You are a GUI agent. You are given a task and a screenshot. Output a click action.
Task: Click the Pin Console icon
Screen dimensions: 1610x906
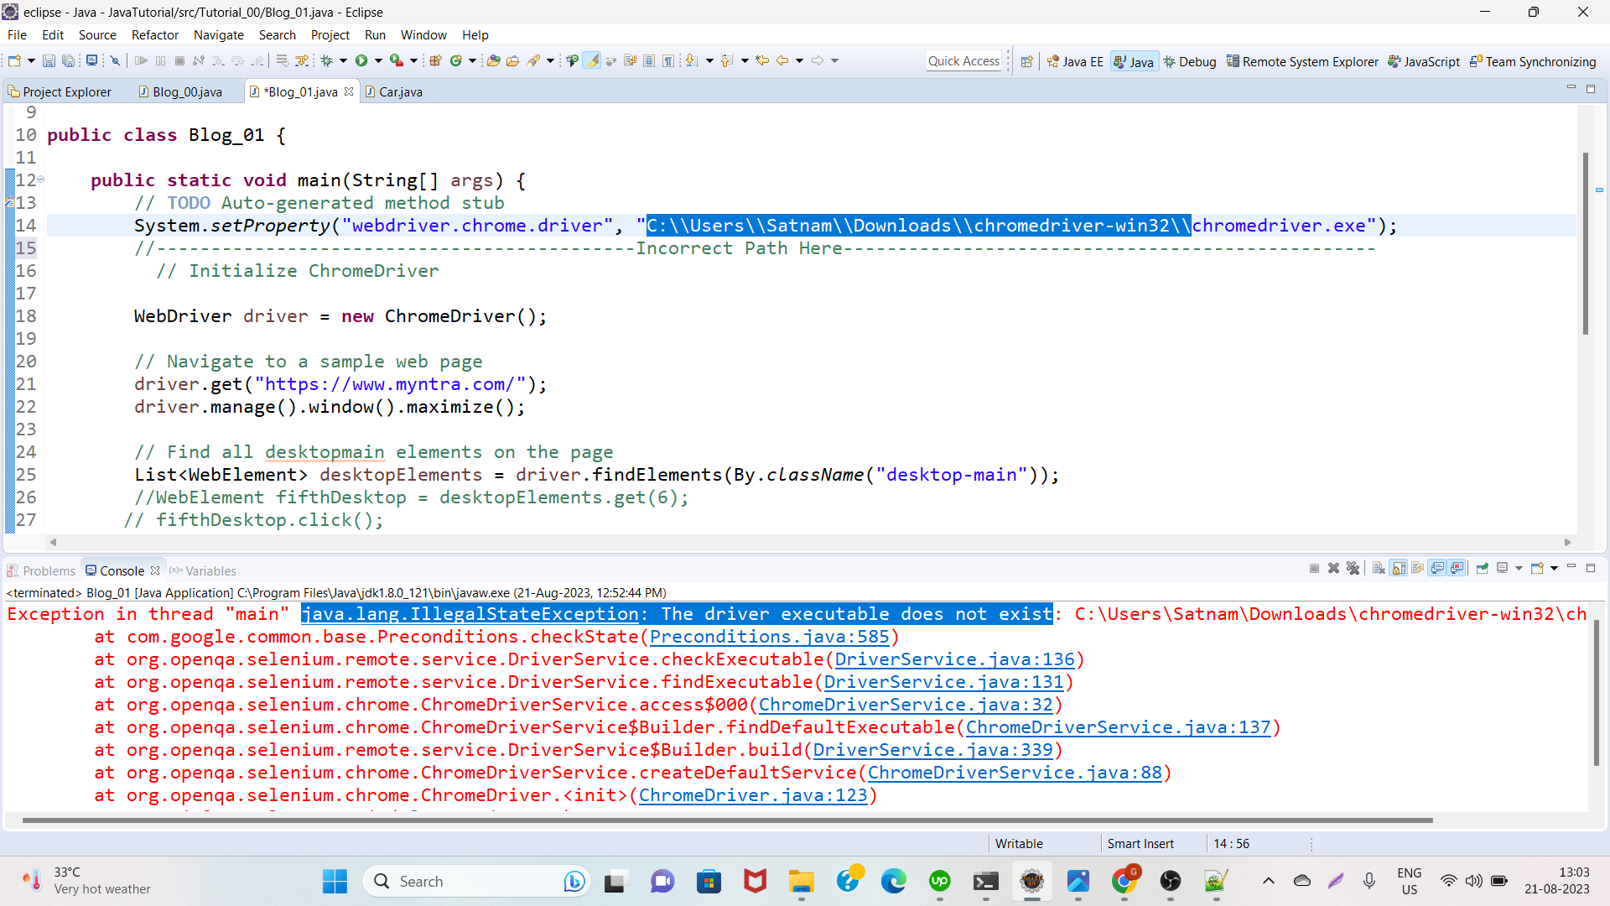coord(1483,569)
